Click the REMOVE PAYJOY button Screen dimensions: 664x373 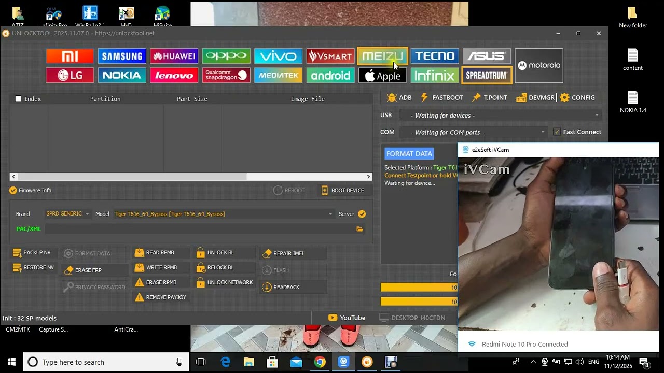click(161, 297)
